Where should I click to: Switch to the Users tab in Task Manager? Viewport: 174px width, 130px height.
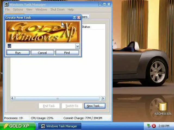tap(85, 17)
